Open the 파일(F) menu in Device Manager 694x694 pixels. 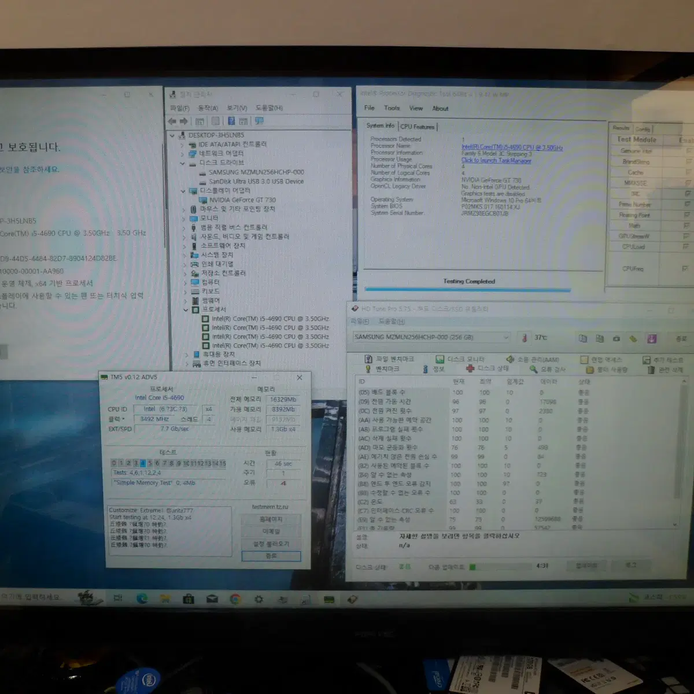pyautogui.click(x=179, y=108)
